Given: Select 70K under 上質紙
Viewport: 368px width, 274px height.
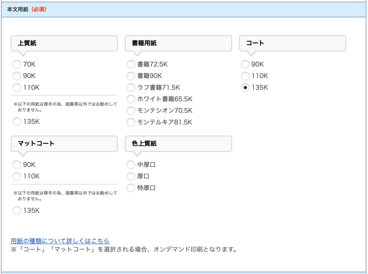Looking at the screenshot, I should click(x=17, y=64).
